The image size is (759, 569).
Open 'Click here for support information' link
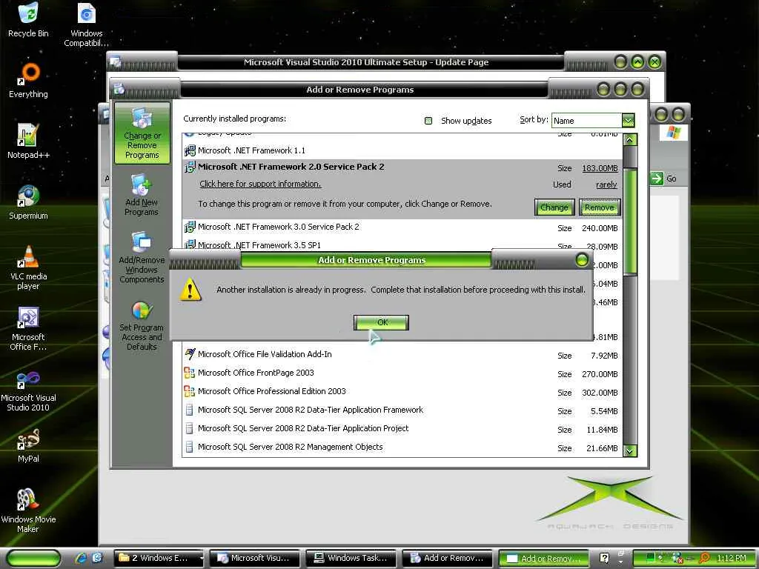pos(260,184)
